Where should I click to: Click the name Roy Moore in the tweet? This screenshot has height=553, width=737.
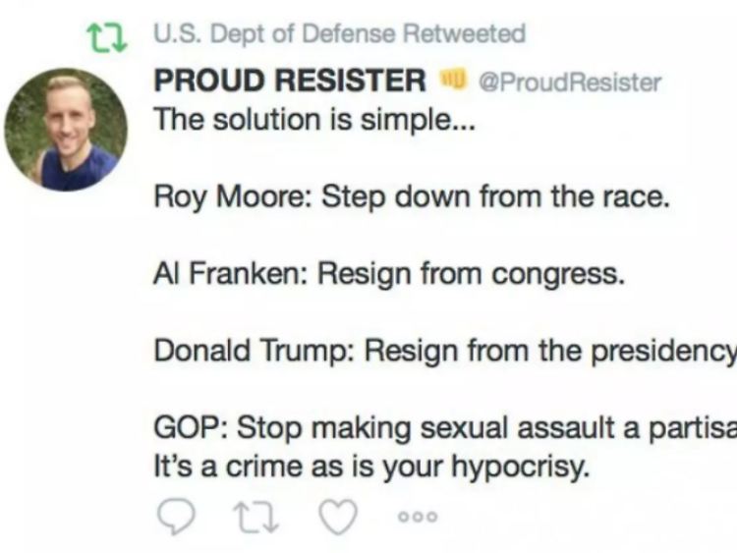[229, 195]
